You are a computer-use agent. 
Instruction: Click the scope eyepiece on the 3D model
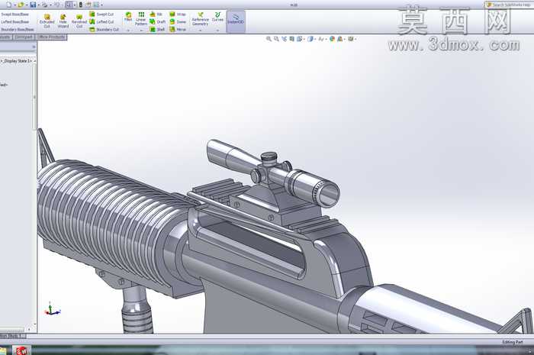click(x=330, y=194)
